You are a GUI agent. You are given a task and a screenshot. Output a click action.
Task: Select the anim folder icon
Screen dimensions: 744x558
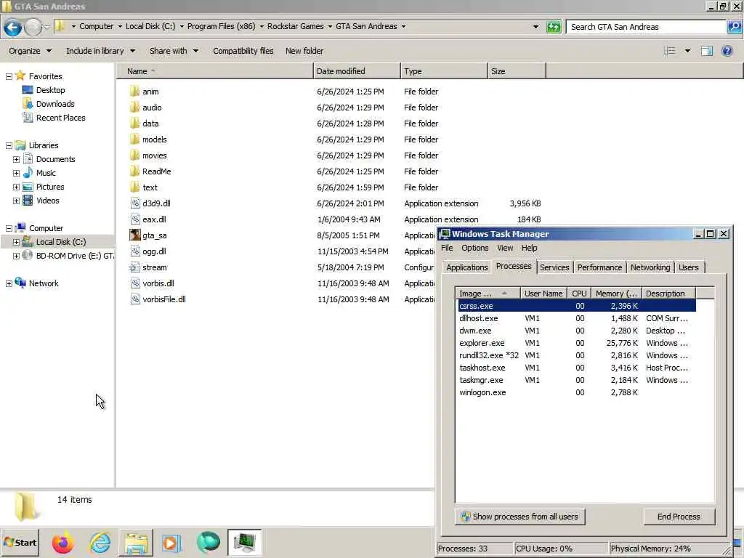[134, 91]
